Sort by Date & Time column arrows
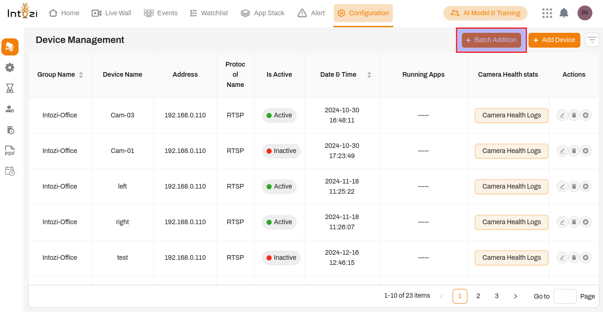603x312 pixels. coord(369,74)
